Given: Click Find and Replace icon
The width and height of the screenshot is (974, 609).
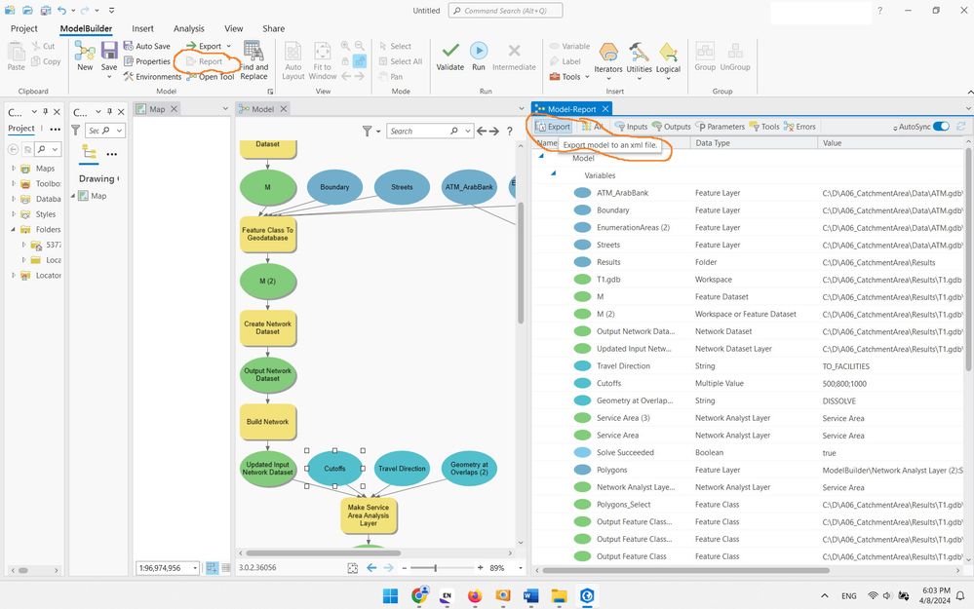Looking at the screenshot, I should point(253,51).
